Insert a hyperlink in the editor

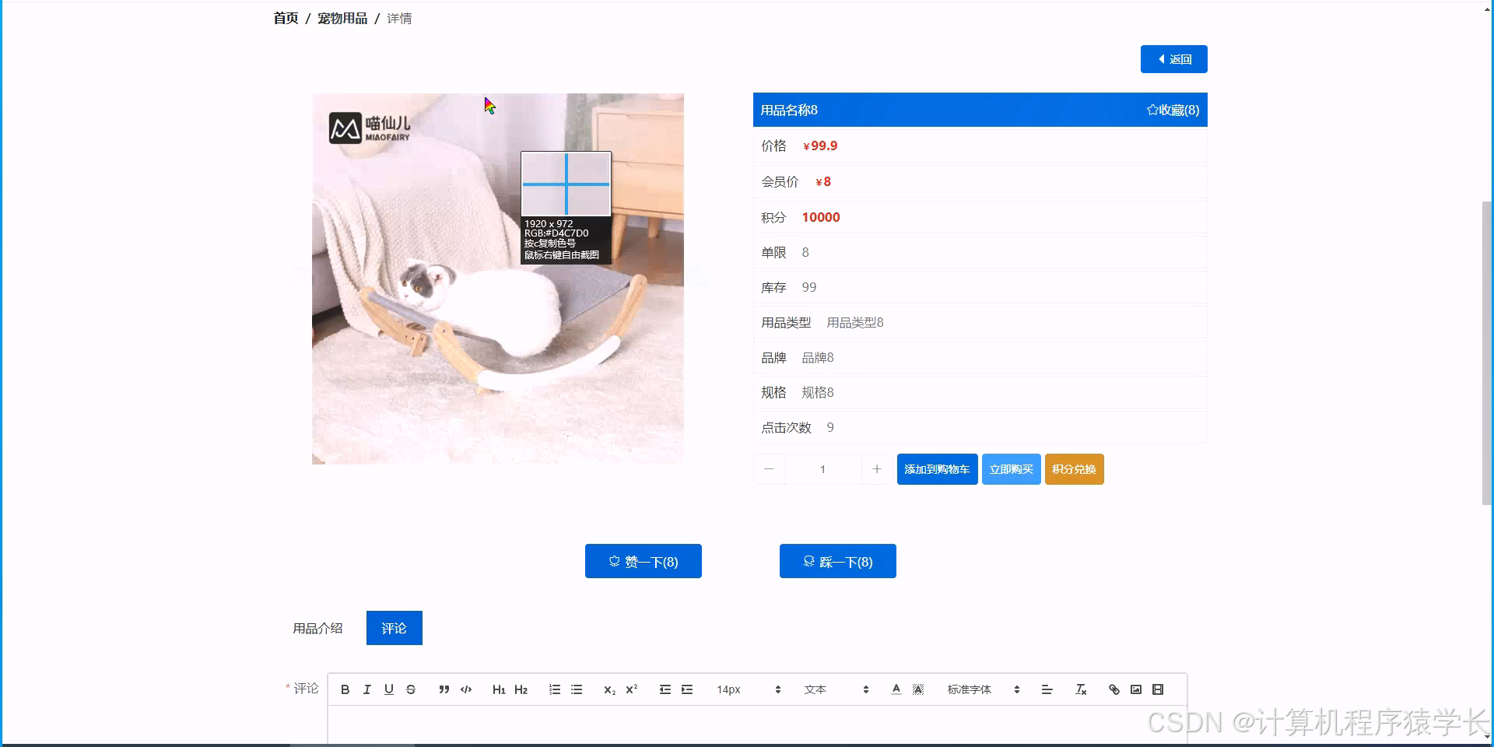coord(1114,689)
